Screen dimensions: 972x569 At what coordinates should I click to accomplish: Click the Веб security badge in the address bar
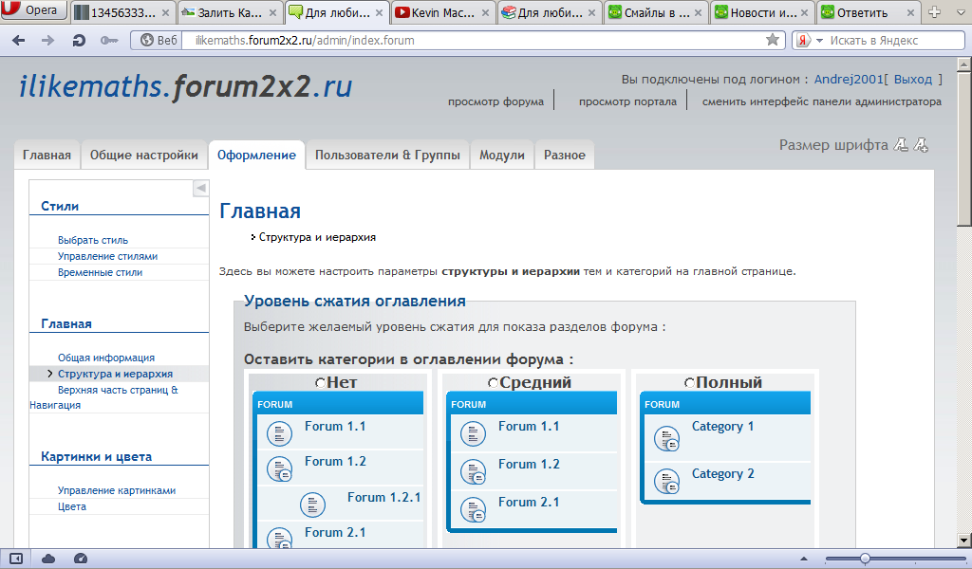(x=159, y=40)
